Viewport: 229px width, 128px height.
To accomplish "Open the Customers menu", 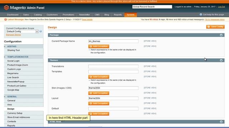I will click(x=52, y=15).
